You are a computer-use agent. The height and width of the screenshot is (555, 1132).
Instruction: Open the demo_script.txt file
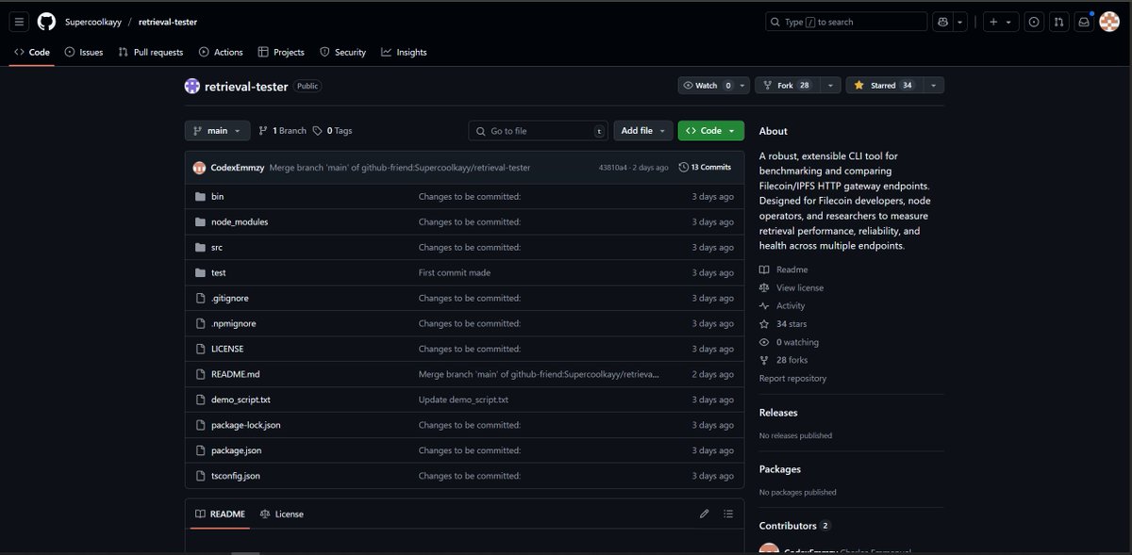tap(241, 400)
